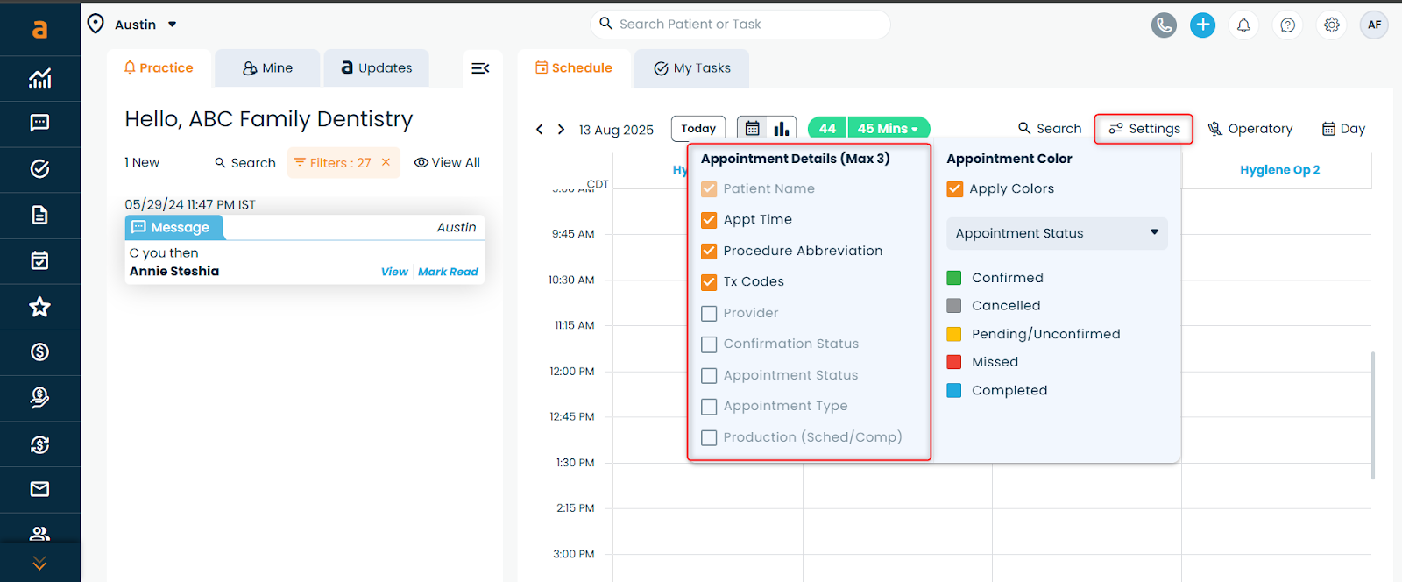Collapse the left panel using the menu icon
1402x582 pixels.
[x=480, y=68]
